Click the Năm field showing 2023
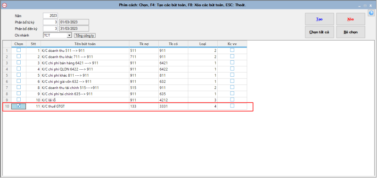Screen dimensions: 377x178 [x=50, y=16]
